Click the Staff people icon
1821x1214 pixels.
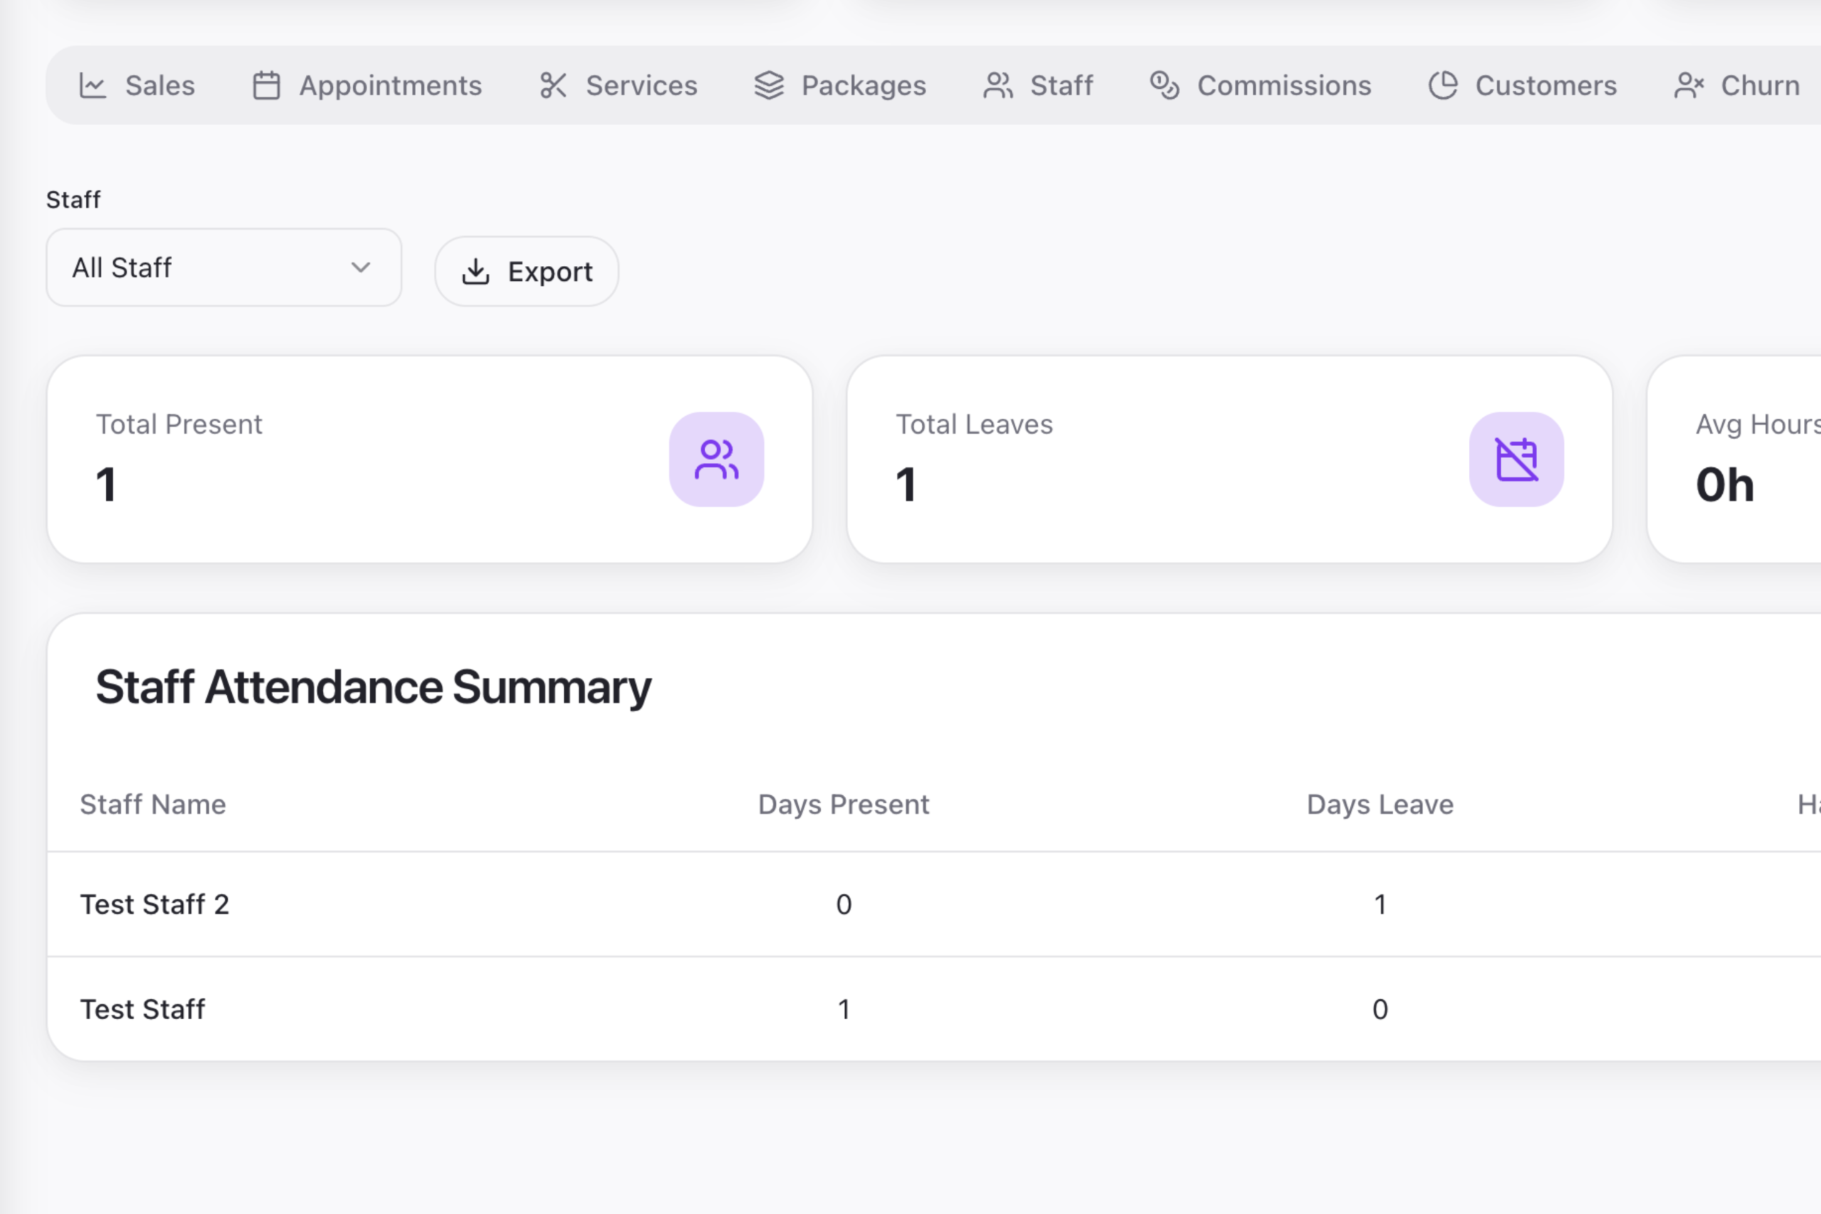(x=998, y=85)
